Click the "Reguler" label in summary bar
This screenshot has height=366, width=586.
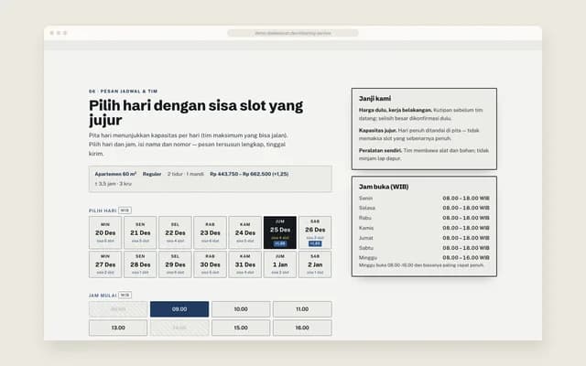[x=152, y=174]
